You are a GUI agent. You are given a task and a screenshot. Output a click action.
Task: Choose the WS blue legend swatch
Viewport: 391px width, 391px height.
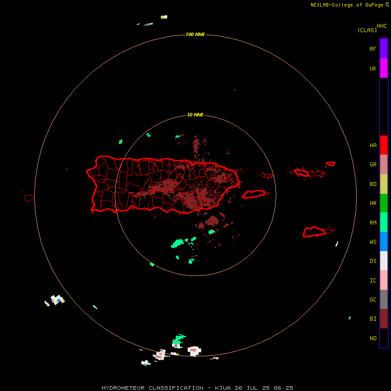click(x=384, y=242)
